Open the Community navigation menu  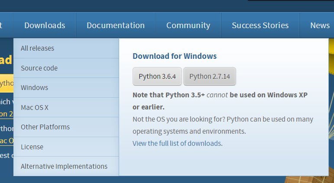click(188, 26)
